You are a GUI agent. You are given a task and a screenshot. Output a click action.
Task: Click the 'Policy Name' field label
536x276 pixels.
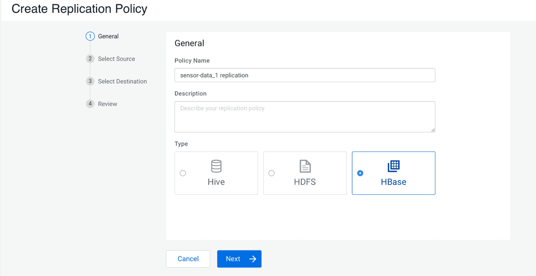pos(192,61)
